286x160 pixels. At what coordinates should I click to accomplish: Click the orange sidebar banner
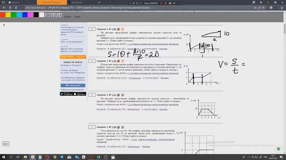click(73, 57)
